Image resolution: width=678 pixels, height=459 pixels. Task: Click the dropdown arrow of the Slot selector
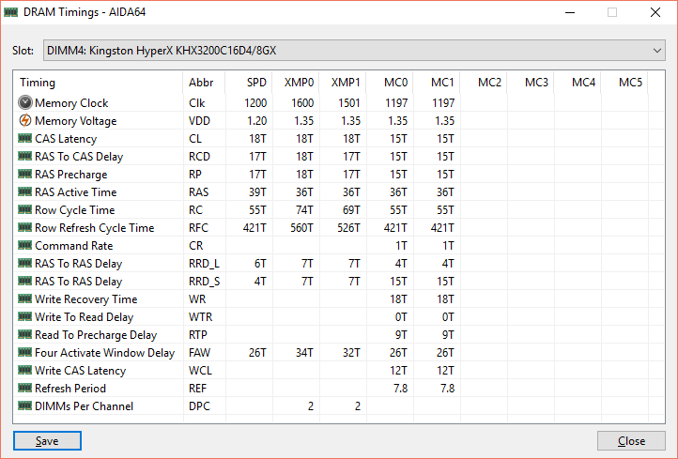[657, 50]
